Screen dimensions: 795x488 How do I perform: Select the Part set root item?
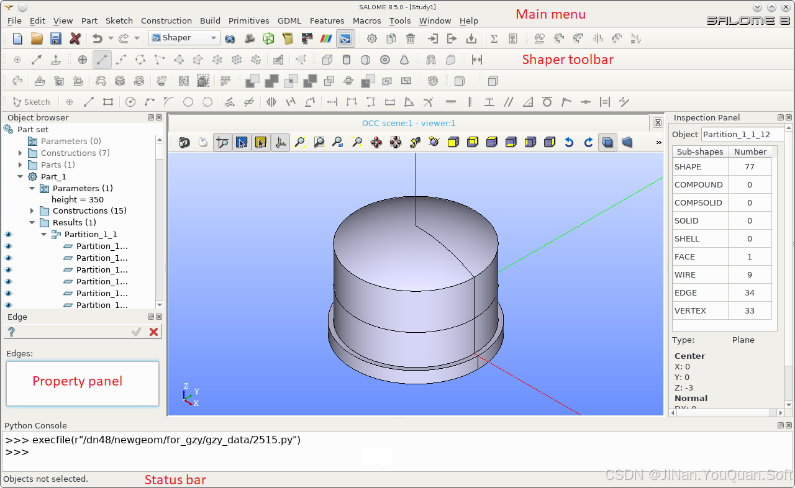33,129
